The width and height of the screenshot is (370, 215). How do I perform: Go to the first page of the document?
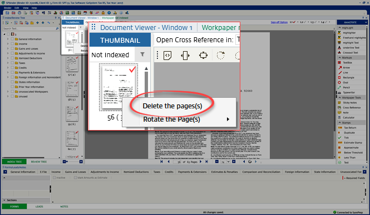click(x=161, y=162)
